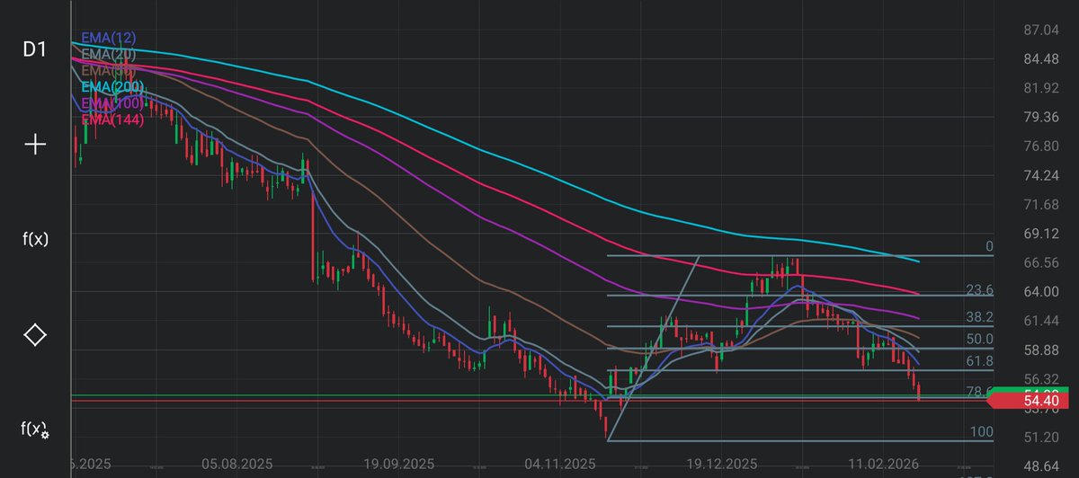1079x478 pixels.
Task: Tap the 66.56 price axis label
Action: coord(1041,262)
